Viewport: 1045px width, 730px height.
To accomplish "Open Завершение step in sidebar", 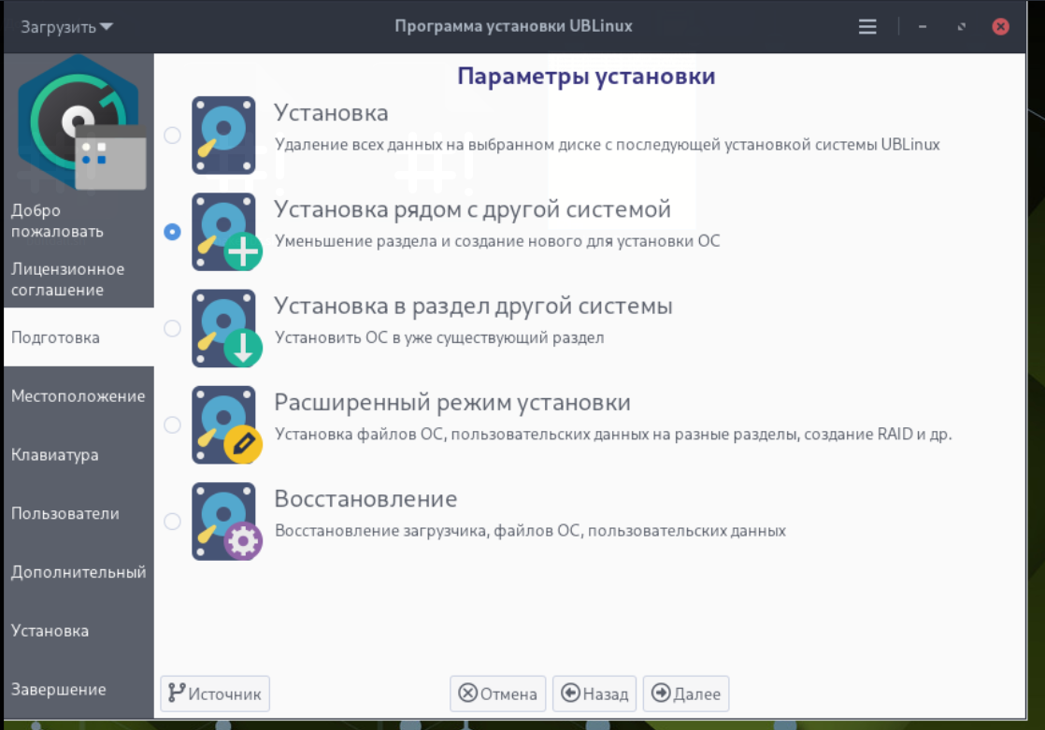I will 79,689.
